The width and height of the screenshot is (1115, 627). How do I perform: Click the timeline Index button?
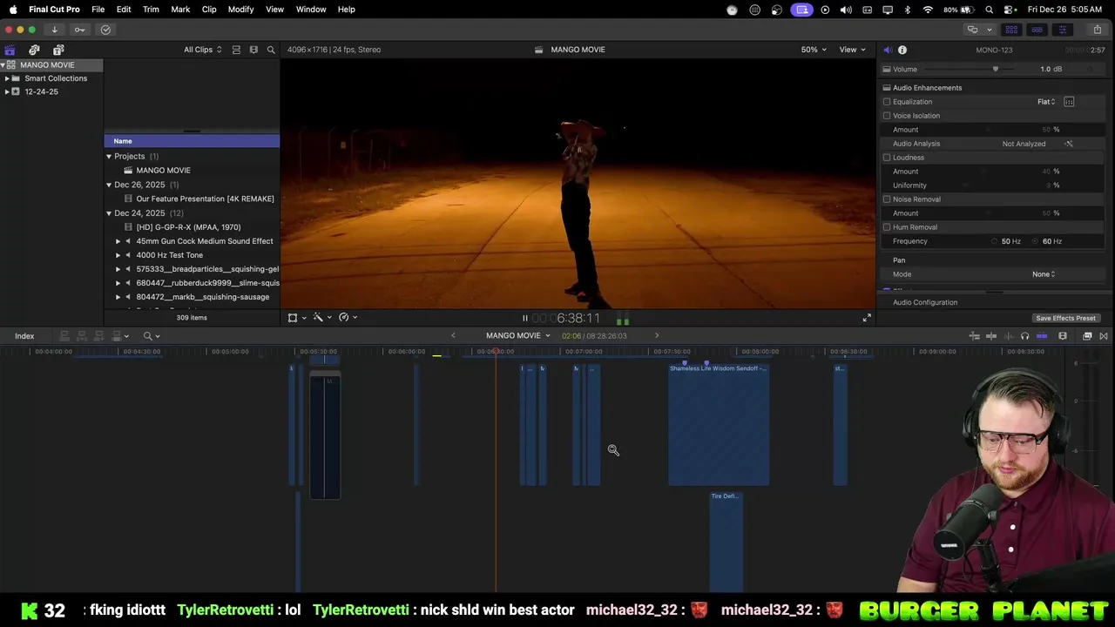click(24, 336)
